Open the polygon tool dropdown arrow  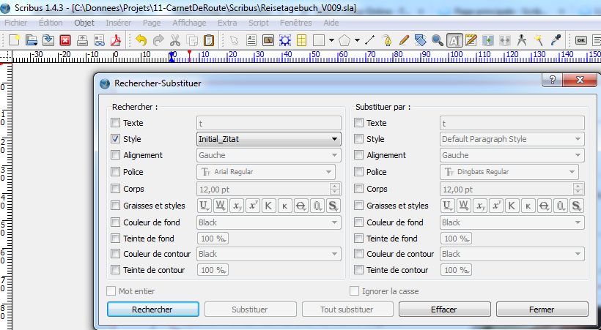[357, 40]
